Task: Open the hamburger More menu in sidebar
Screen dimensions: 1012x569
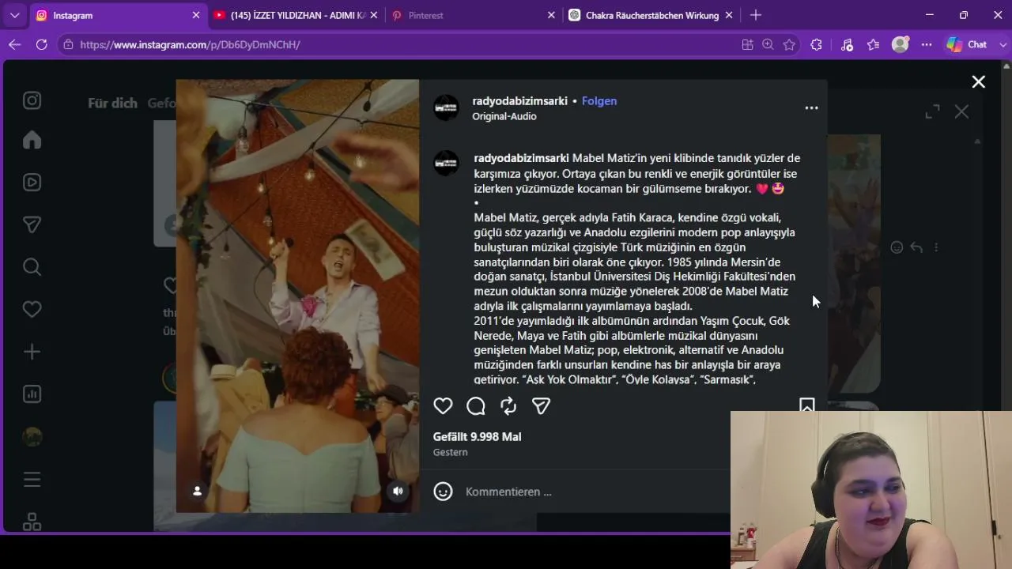Action: 32,480
